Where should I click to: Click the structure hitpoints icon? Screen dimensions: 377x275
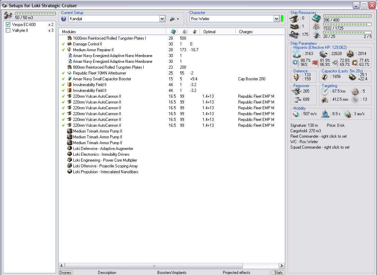tap(350, 54)
